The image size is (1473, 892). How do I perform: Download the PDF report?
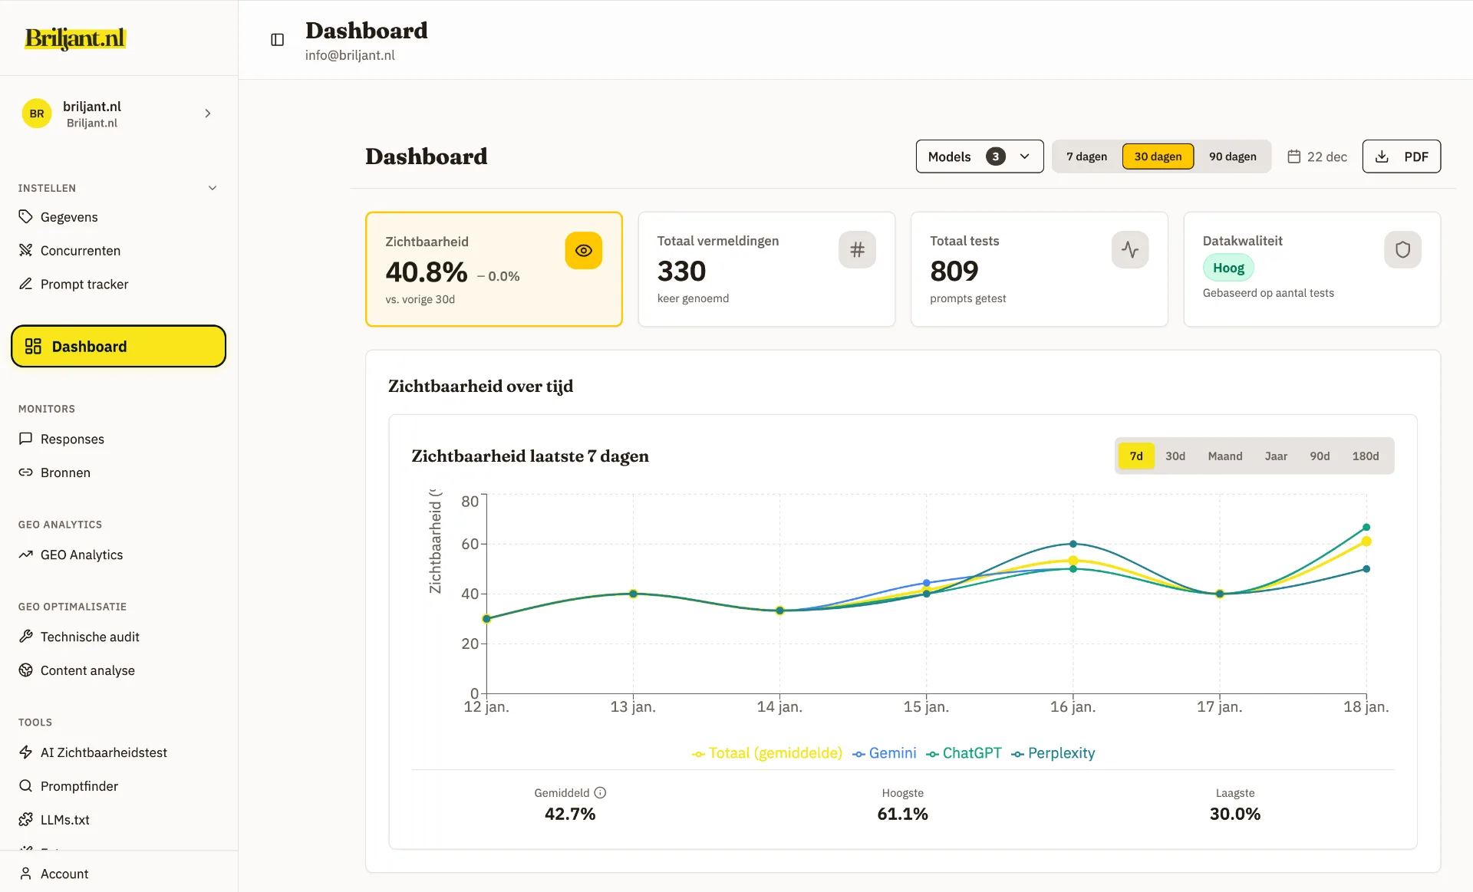tap(1401, 156)
